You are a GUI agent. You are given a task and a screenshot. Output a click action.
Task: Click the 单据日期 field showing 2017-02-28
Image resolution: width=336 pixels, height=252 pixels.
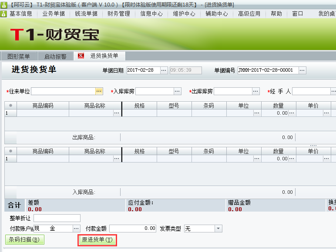[144, 70]
